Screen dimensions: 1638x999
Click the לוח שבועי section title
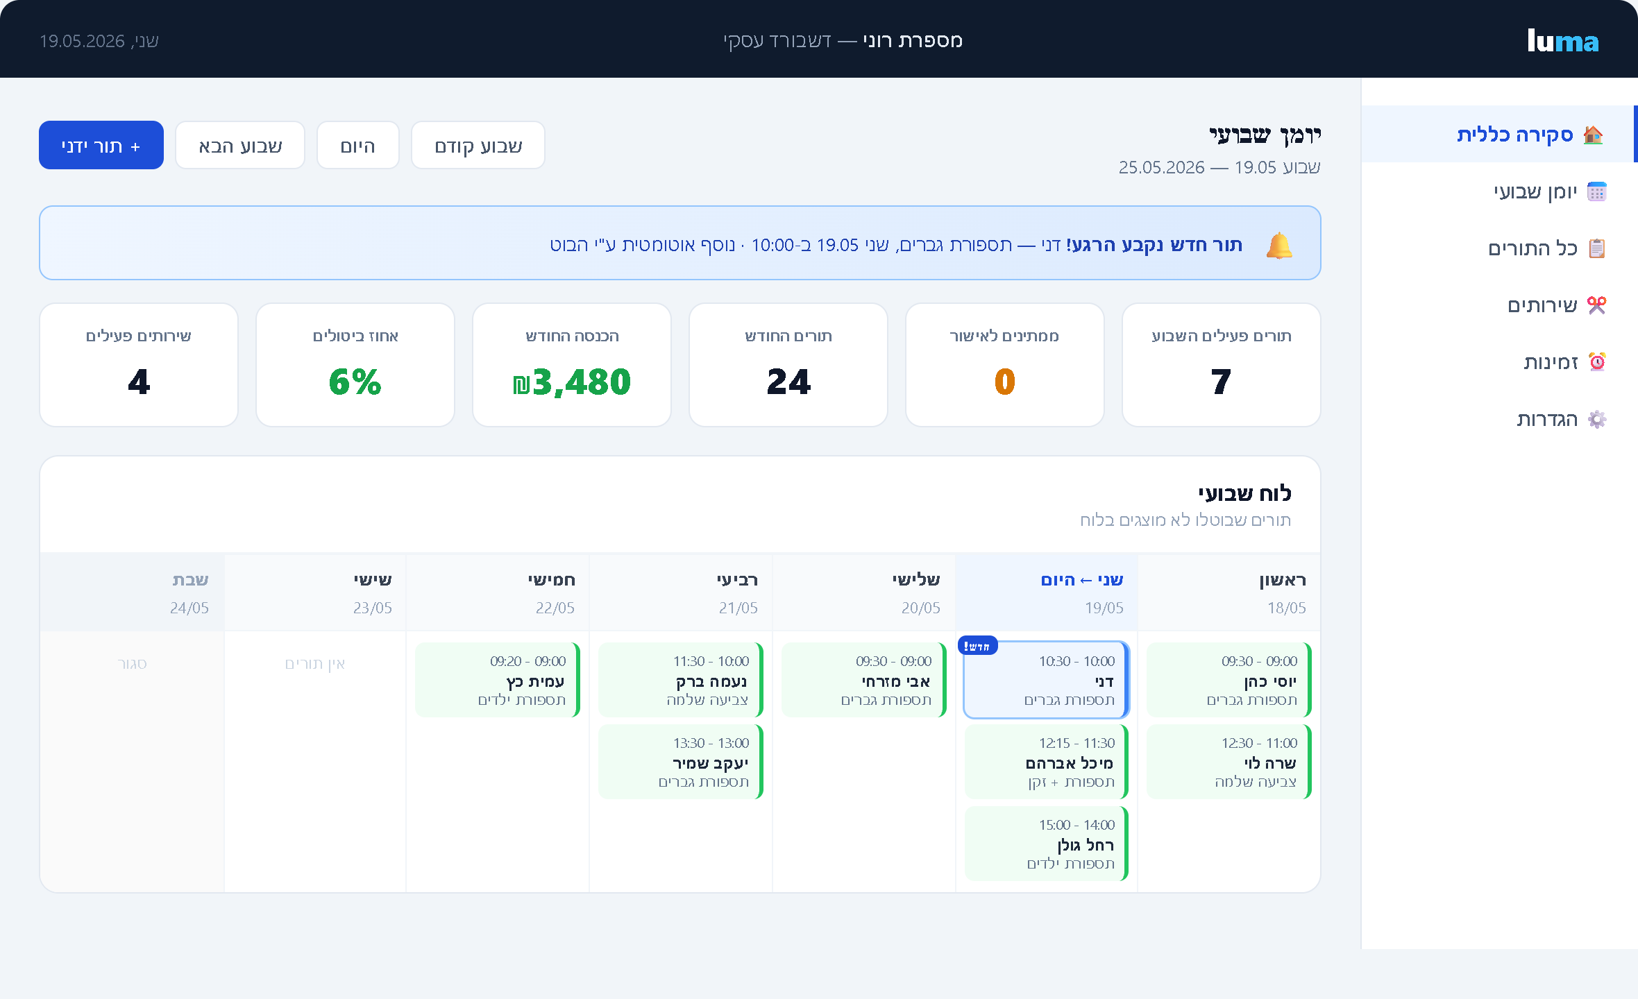click(x=1244, y=493)
